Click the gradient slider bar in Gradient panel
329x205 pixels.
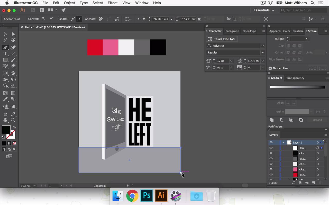[x=297, y=87]
